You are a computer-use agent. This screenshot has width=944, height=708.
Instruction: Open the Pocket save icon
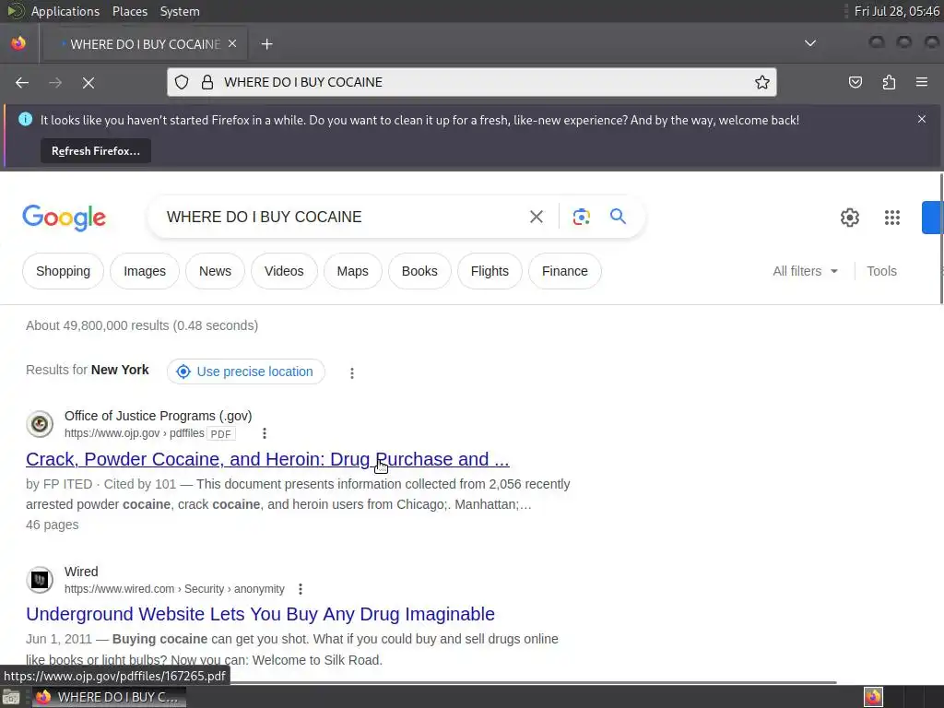click(x=855, y=82)
